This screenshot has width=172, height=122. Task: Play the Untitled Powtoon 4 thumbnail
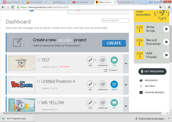tap(21, 84)
